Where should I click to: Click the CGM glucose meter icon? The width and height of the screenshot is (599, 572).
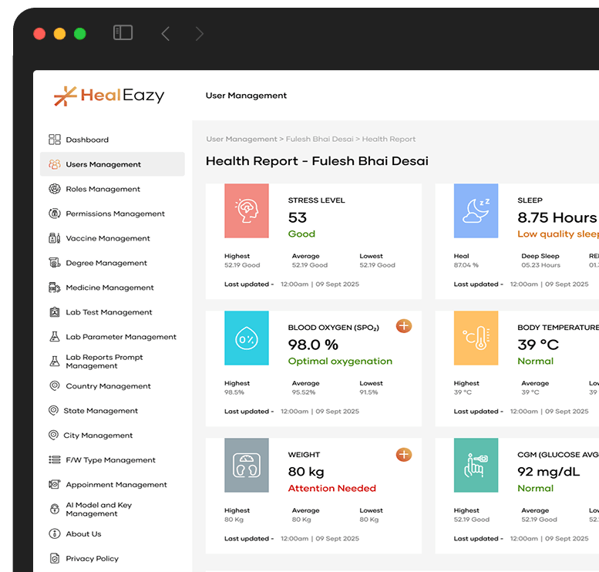(476, 465)
